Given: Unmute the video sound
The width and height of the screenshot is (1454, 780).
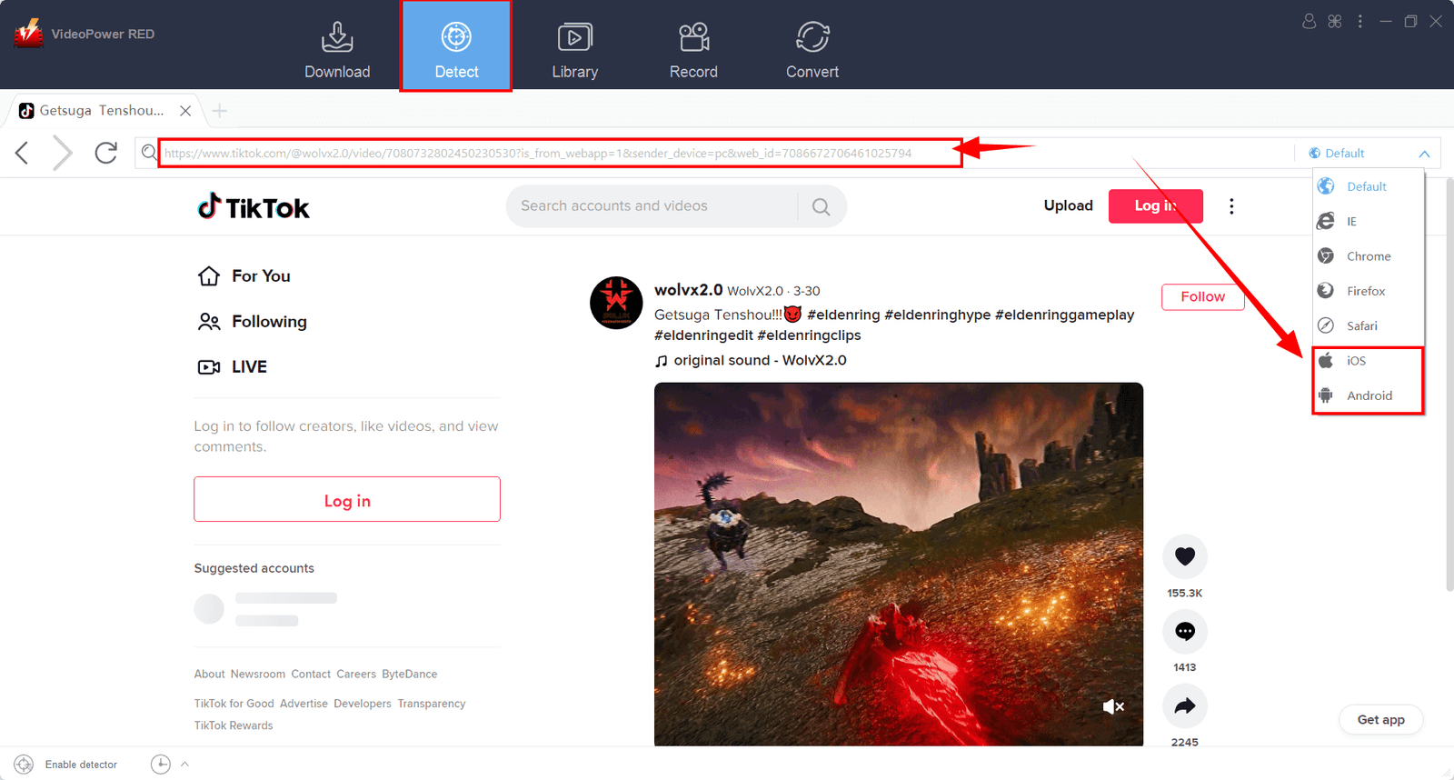Looking at the screenshot, I should (x=1113, y=706).
